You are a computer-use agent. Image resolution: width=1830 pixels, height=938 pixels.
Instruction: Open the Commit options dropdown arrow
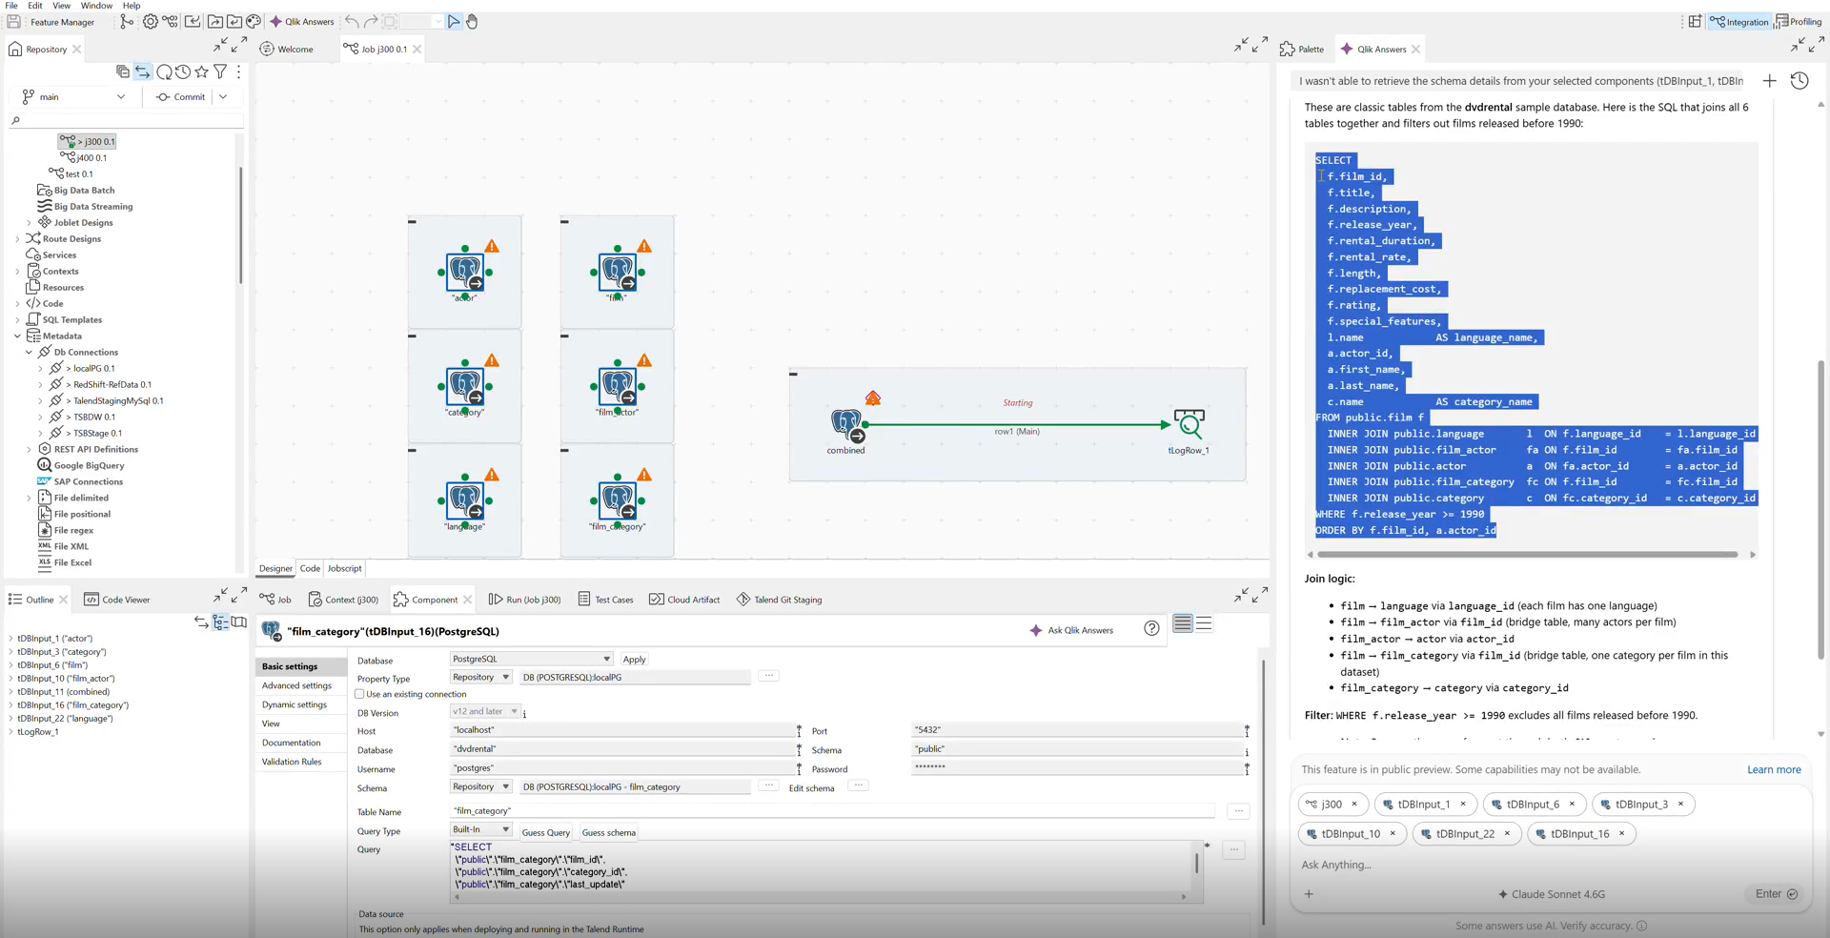pyautogui.click(x=223, y=96)
